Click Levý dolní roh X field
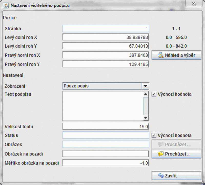Image resolution: width=205 pixels, height=185 pixels. pyautogui.click(x=106, y=37)
